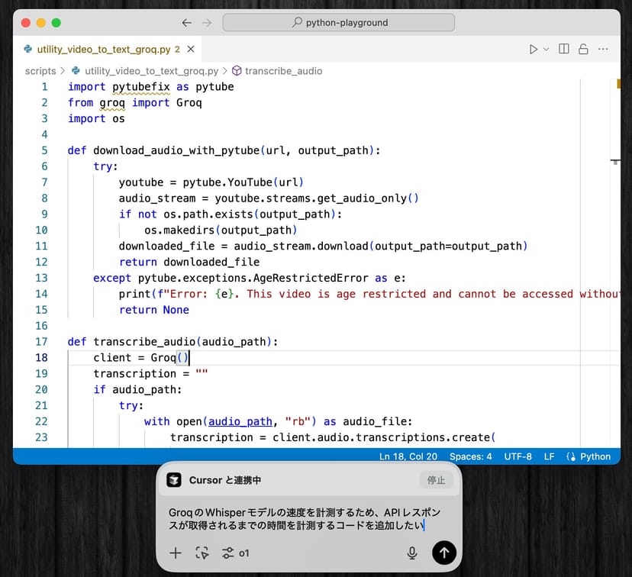Split the editor to the right
The height and width of the screenshot is (577, 632).
pos(564,49)
